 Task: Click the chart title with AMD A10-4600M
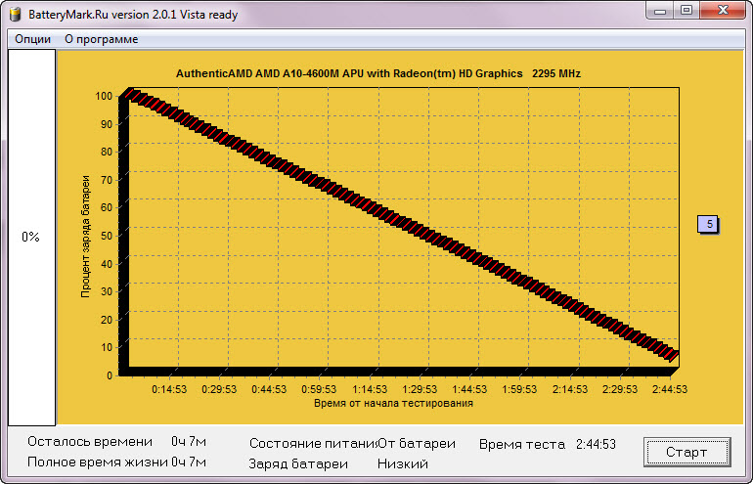click(378, 74)
